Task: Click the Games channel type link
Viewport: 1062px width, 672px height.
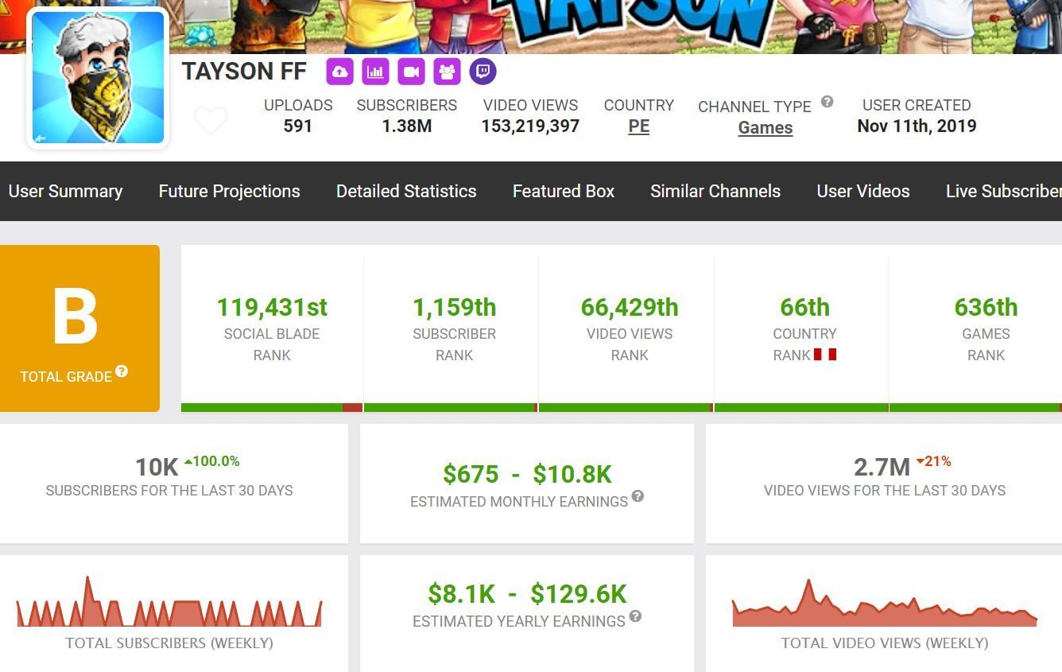Action: [765, 127]
